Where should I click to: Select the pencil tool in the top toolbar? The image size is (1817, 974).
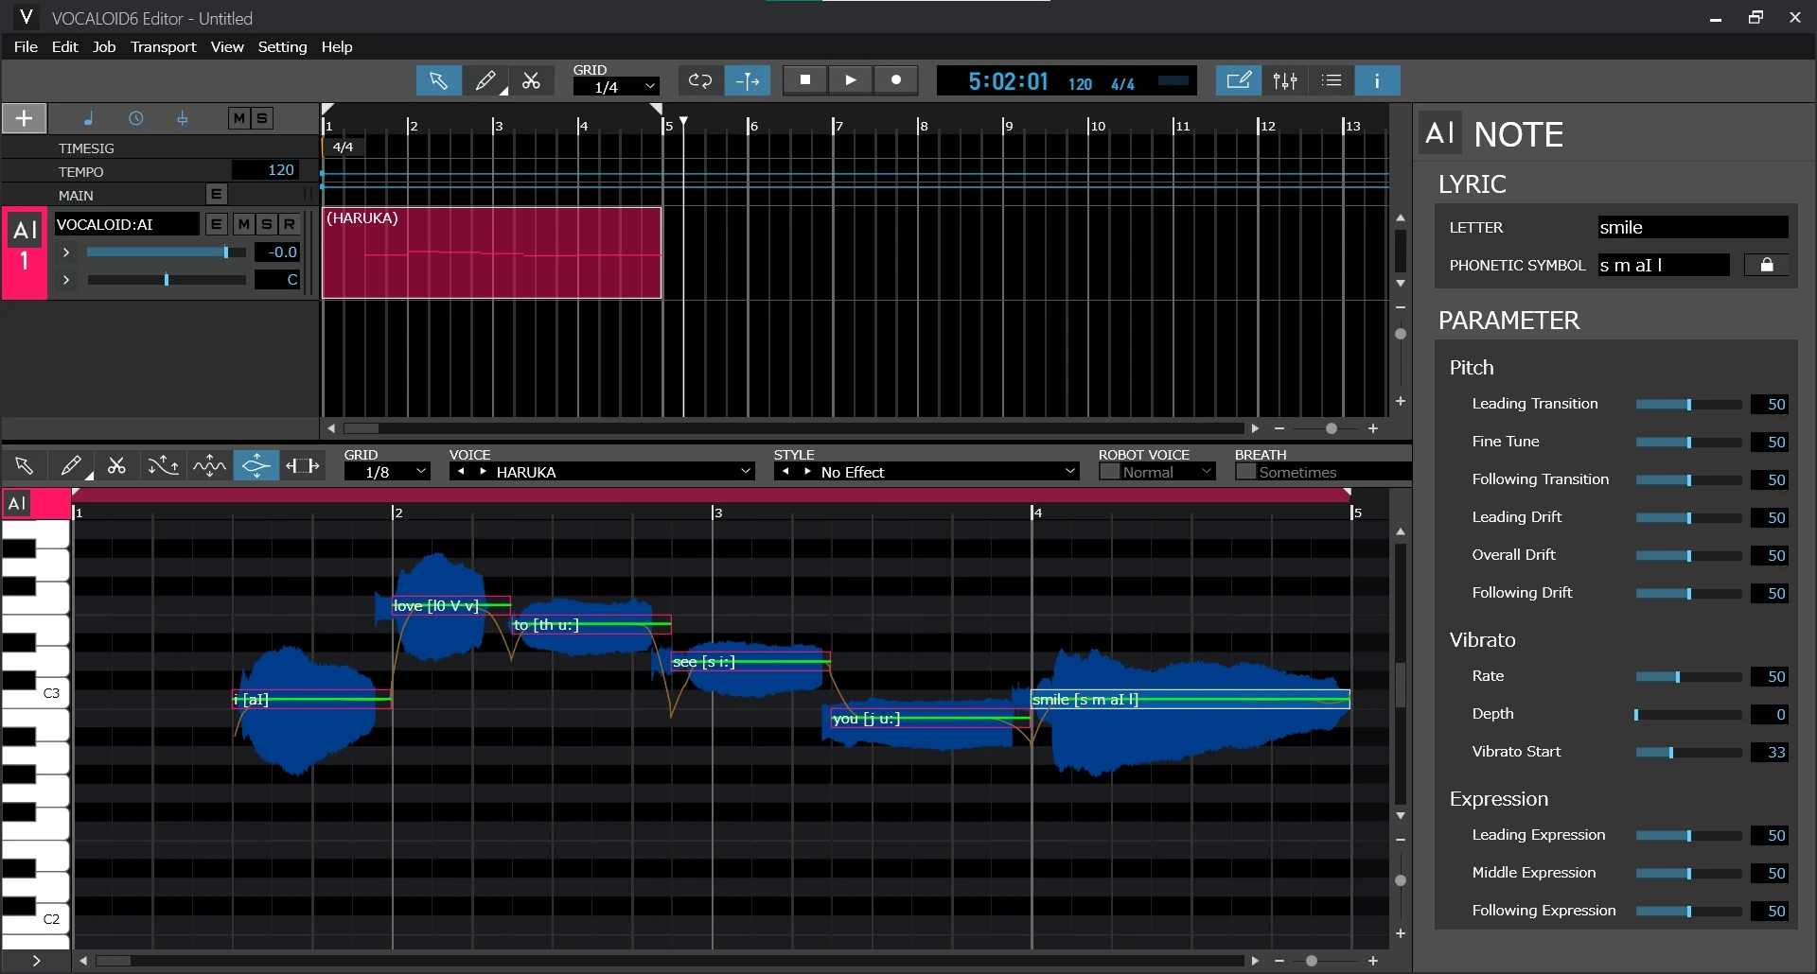[x=485, y=80]
